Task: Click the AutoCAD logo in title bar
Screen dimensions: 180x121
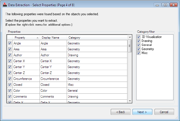Action: [4, 5]
